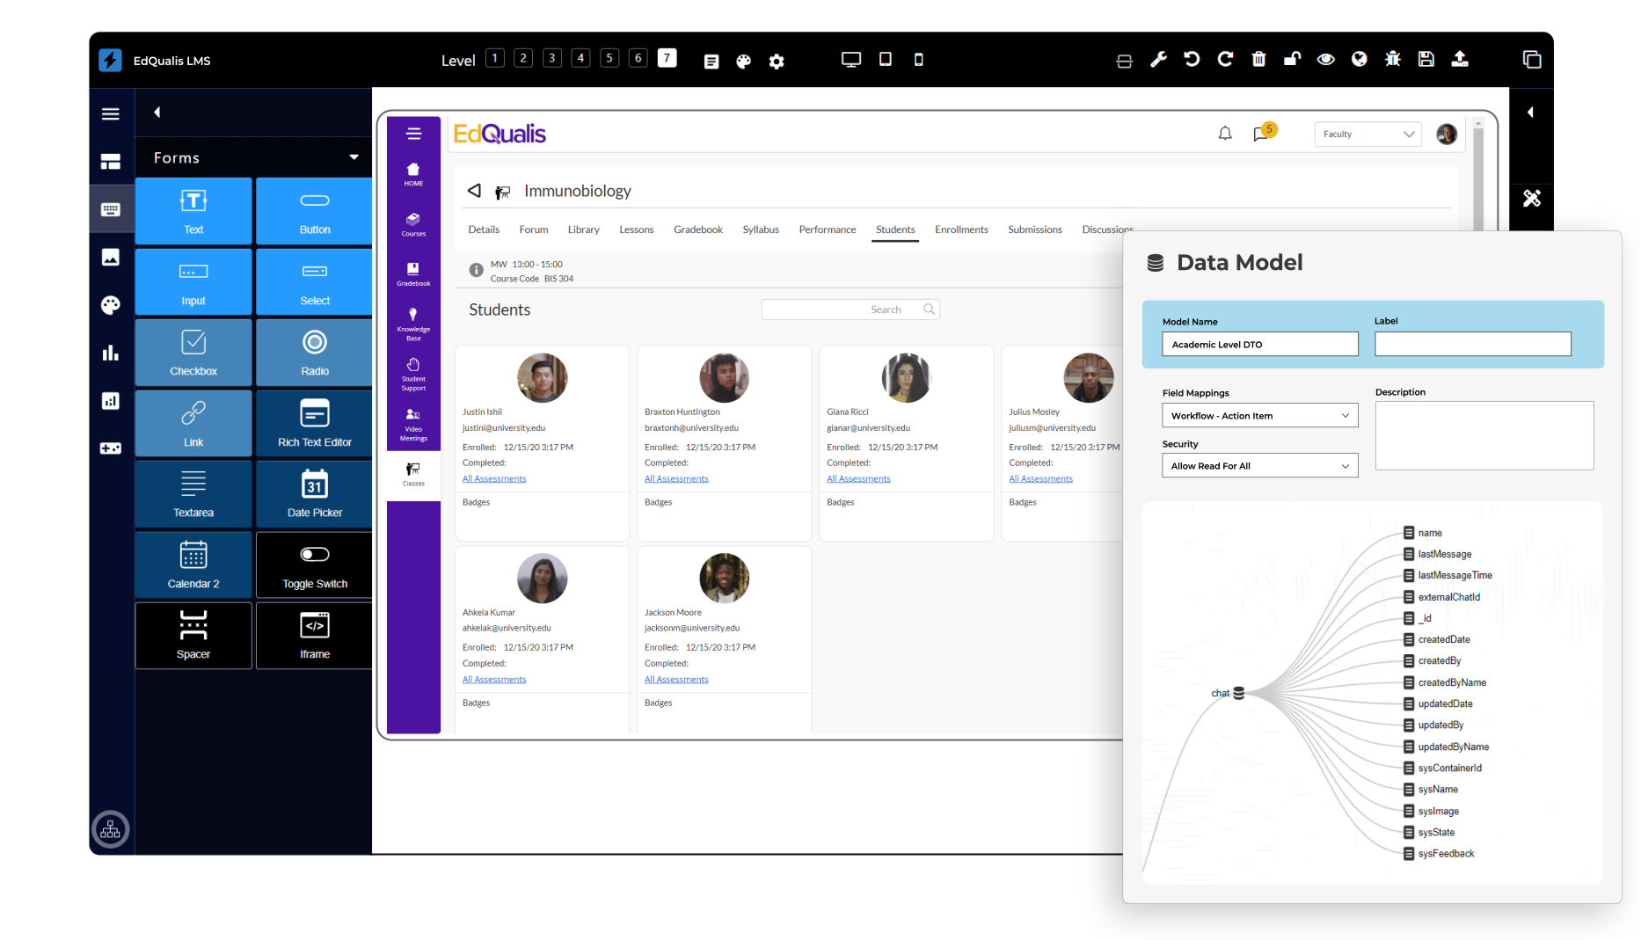
Task: Click the hierarchy sitemap icon at the bottom left
Action: [111, 829]
